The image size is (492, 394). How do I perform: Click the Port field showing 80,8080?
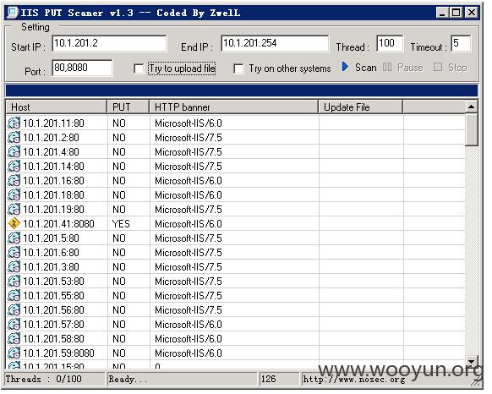[82, 68]
